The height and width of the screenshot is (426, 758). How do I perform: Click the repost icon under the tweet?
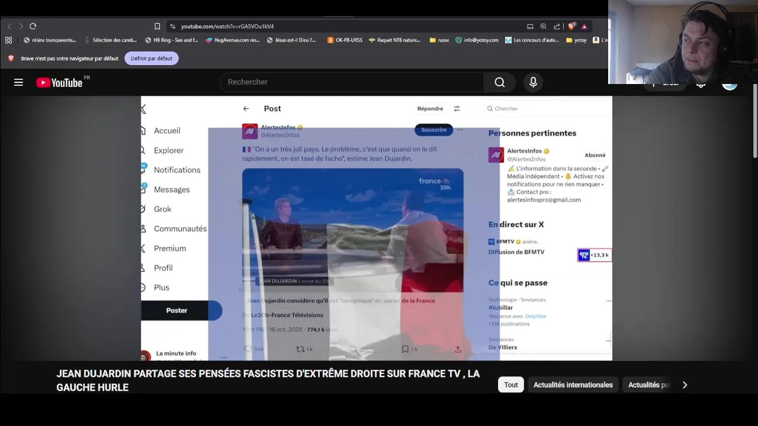[x=300, y=349]
